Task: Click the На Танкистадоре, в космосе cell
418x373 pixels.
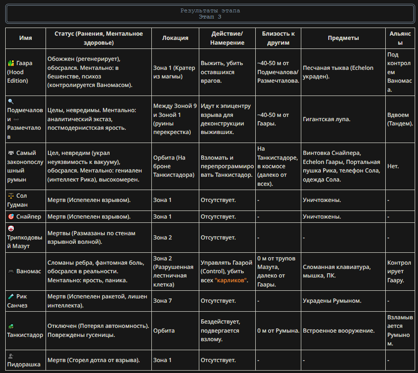Action: [x=278, y=166]
